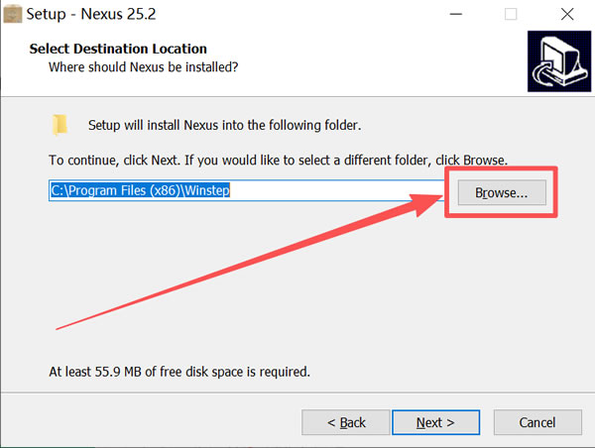This screenshot has width=595, height=448.
Task: Proceed with the Next button
Action: pos(435,422)
